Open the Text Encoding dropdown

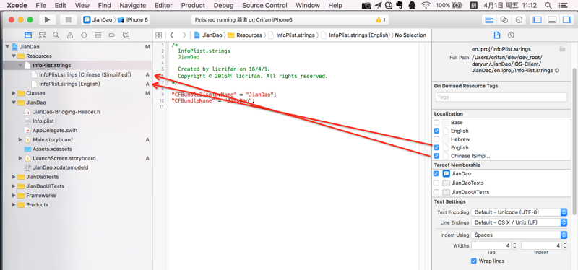click(x=519, y=212)
